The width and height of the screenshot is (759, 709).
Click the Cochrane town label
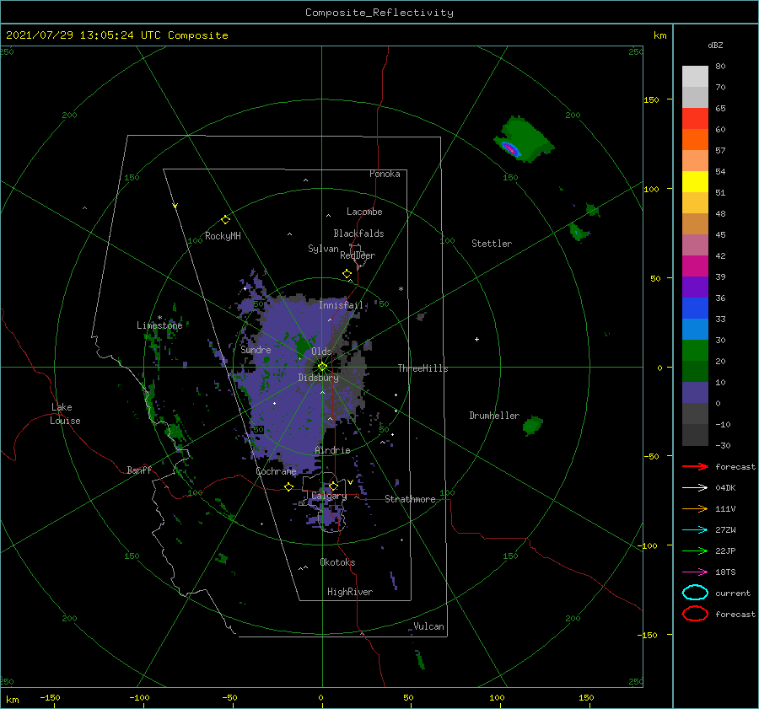point(276,471)
